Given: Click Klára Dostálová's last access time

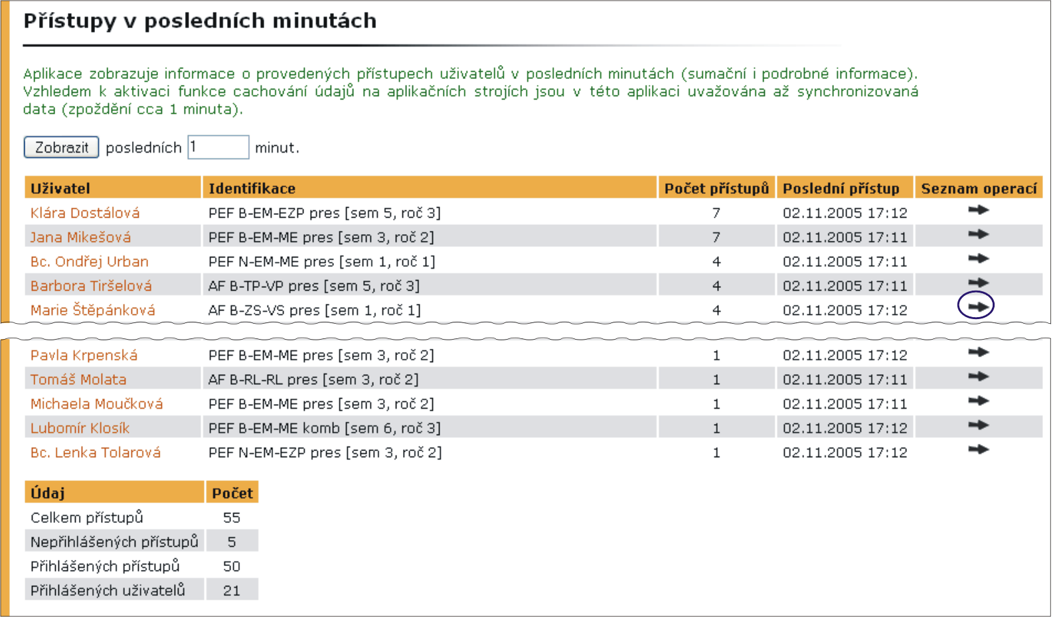Looking at the screenshot, I should (845, 213).
